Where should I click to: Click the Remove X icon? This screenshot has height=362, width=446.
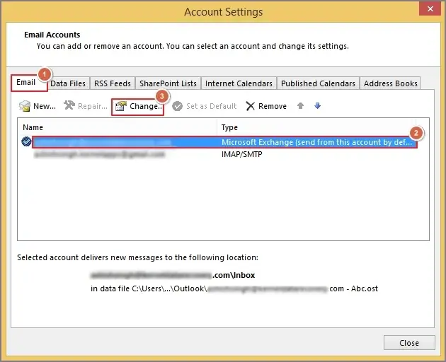[x=251, y=106]
